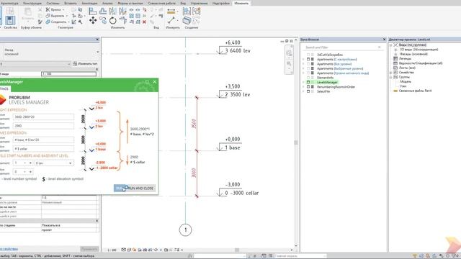The width and height of the screenshot is (461, 259).
Task: Open the Вид ribbon tab
Action: click(183, 3)
